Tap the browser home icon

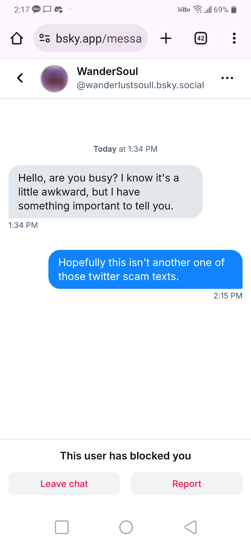pyautogui.click(x=17, y=38)
